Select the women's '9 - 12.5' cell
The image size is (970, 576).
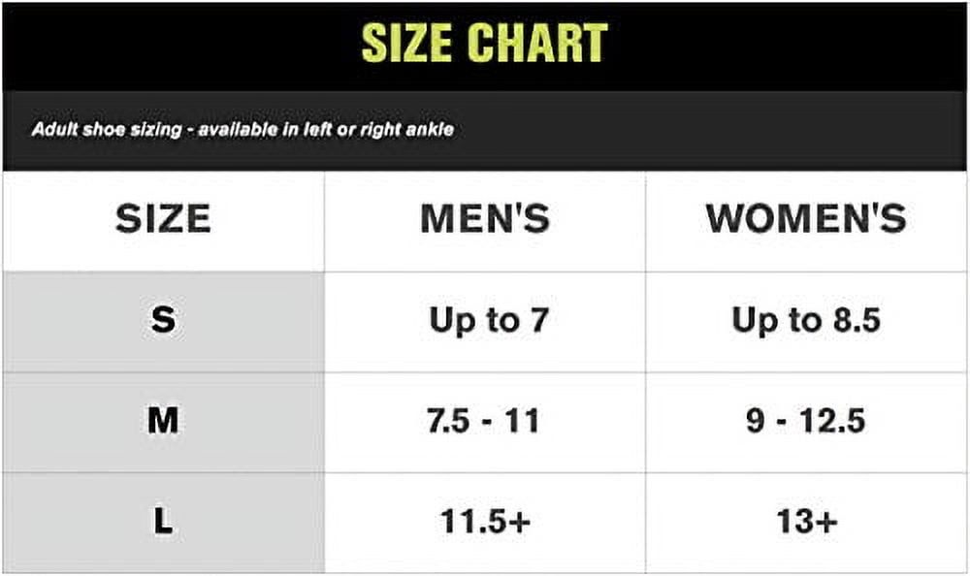coord(805,422)
